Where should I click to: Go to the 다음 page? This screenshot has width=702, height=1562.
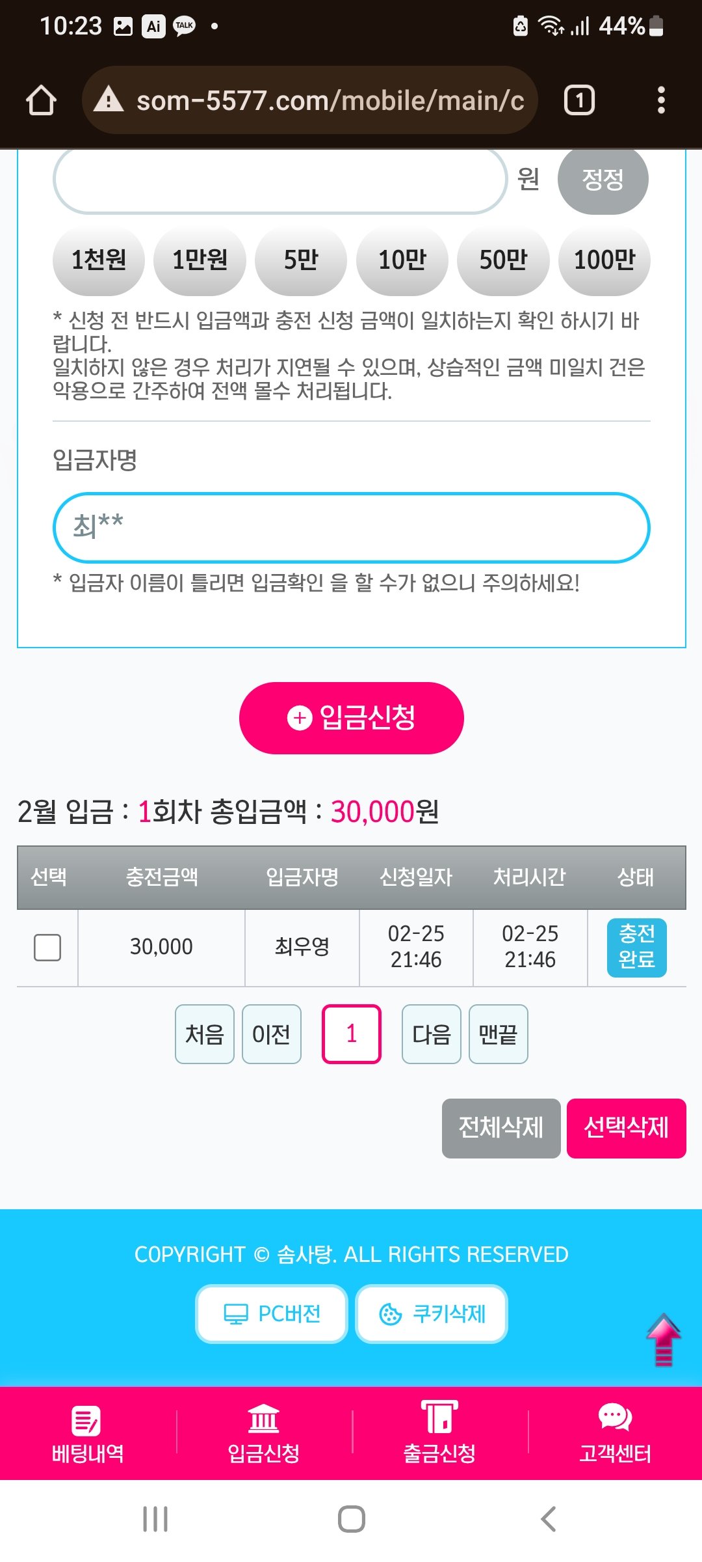pyautogui.click(x=431, y=1034)
